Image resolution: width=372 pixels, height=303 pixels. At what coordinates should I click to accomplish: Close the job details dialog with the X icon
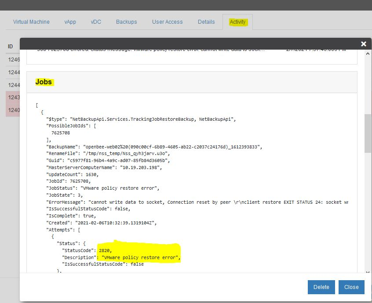(x=364, y=44)
